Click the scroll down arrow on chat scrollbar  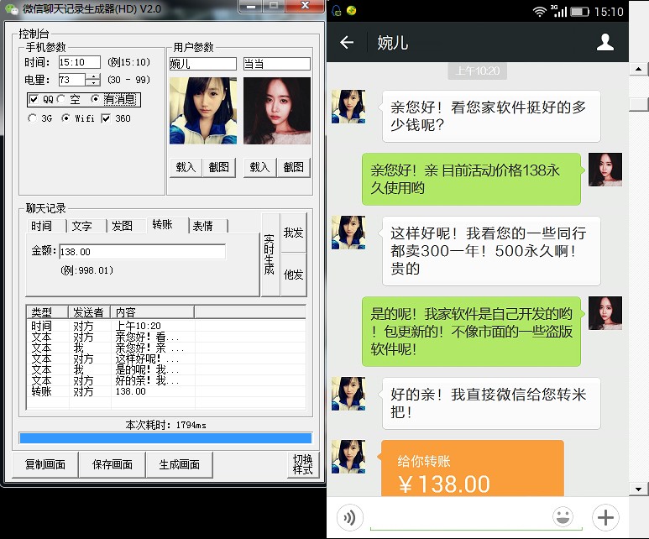(639, 489)
